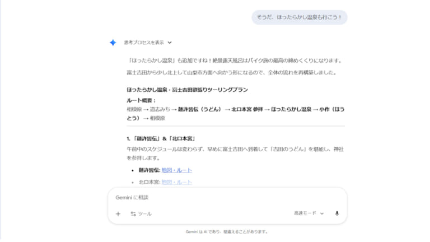
Task: Focus the Gemini に相談 input field
Action: [227, 198]
